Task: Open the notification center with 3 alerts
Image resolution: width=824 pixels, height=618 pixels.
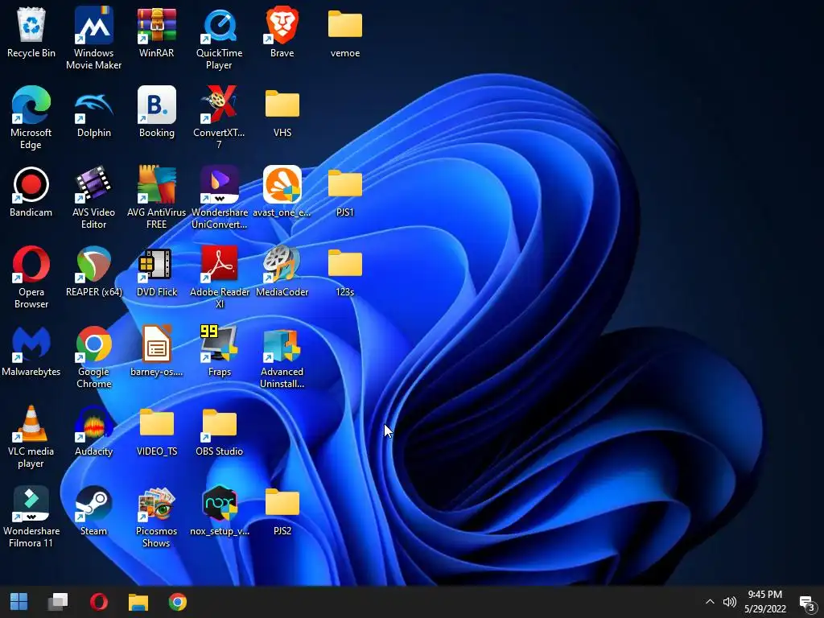Action: click(806, 603)
